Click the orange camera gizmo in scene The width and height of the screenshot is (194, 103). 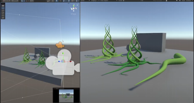tap(60, 45)
